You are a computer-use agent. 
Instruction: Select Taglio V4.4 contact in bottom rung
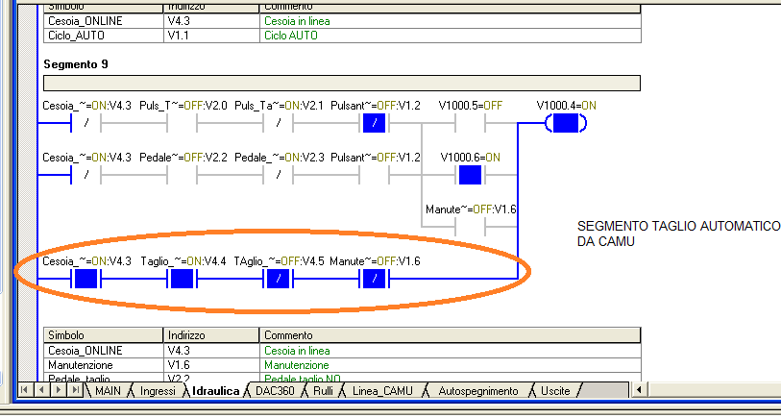tap(182, 279)
